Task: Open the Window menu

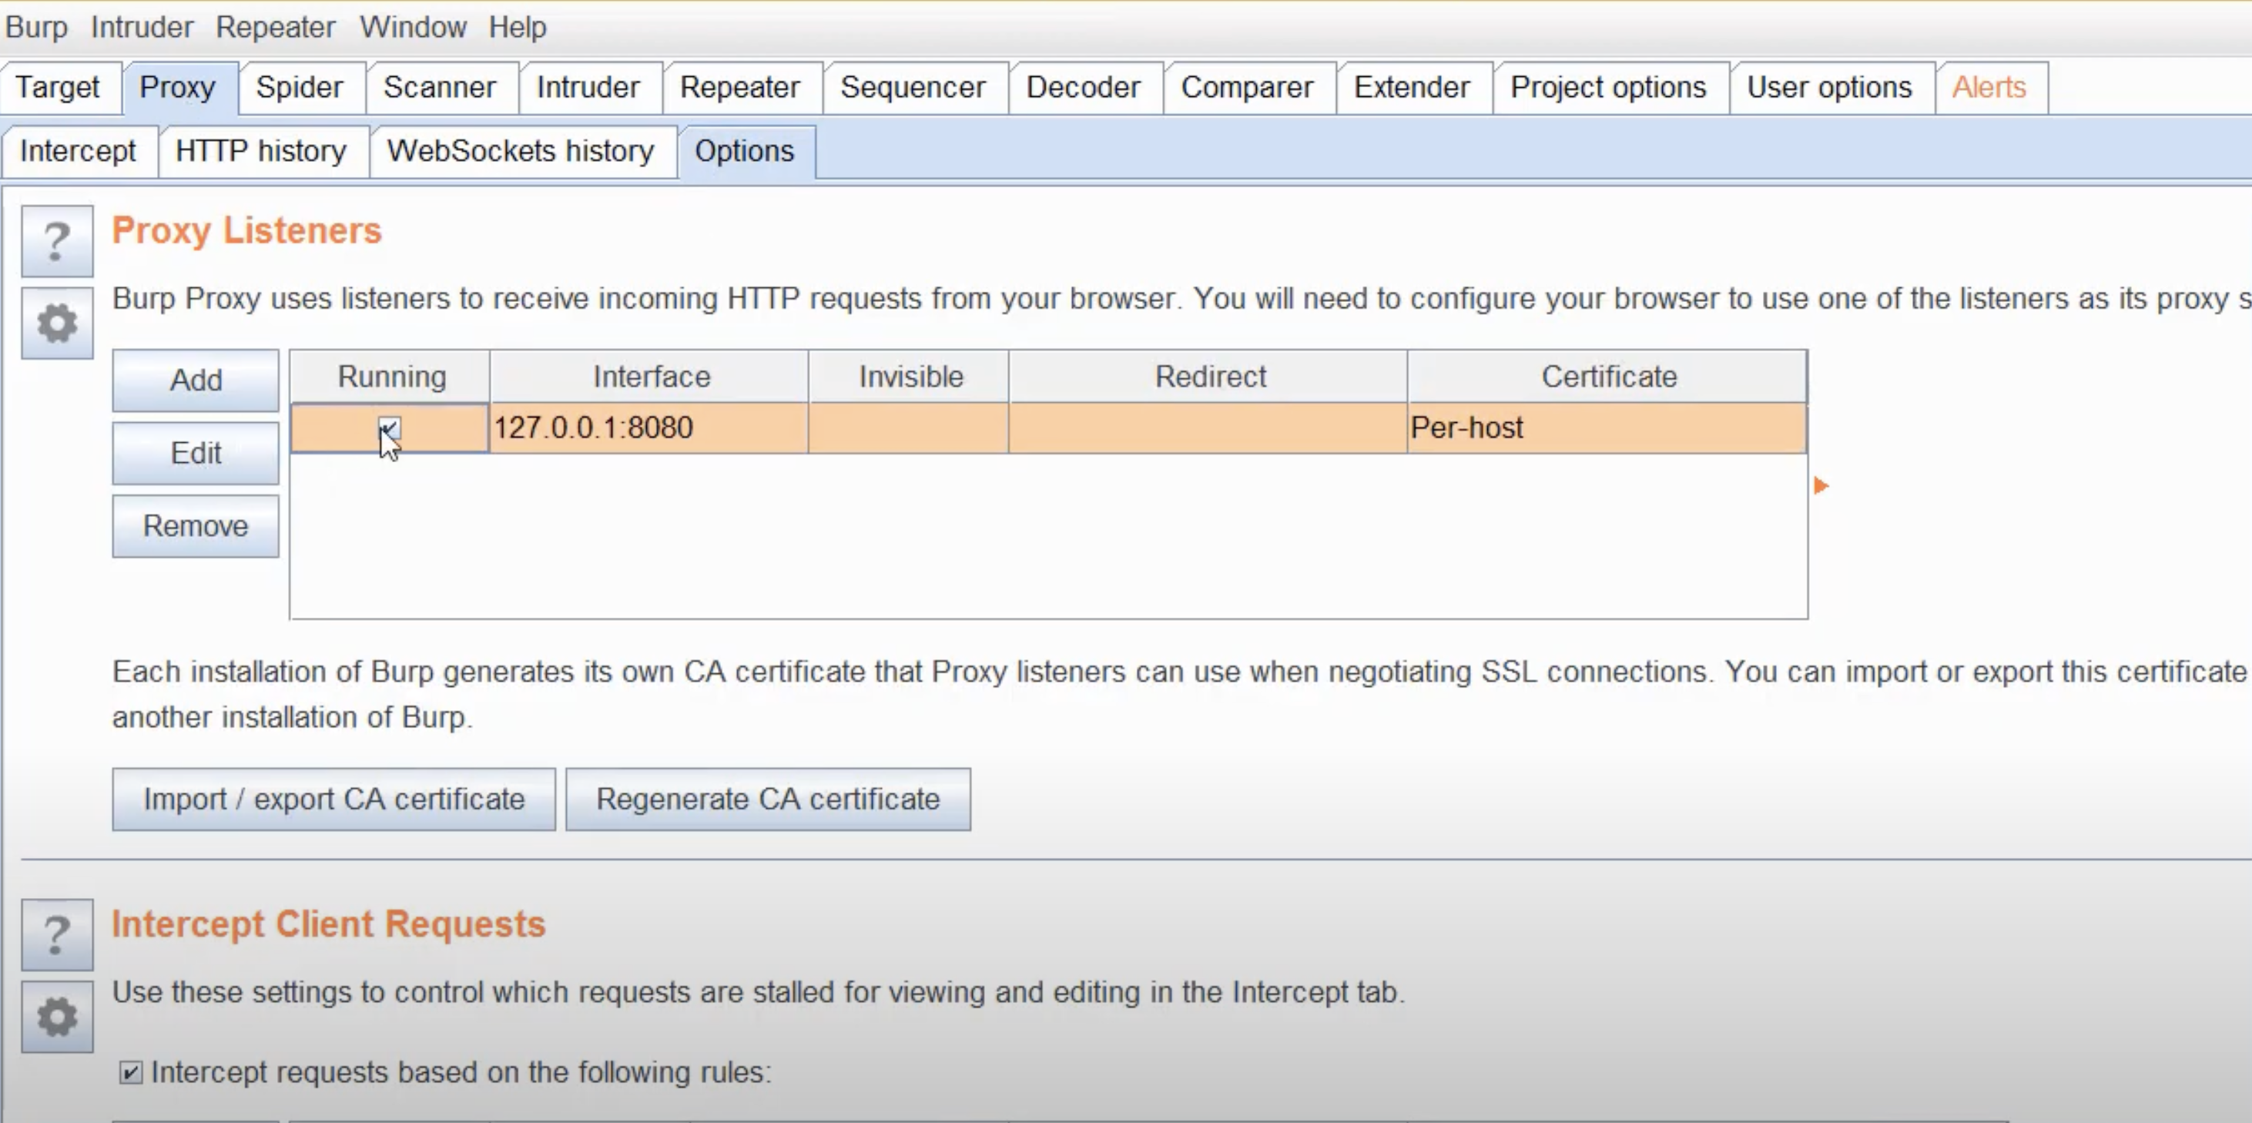Action: [413, 27]
